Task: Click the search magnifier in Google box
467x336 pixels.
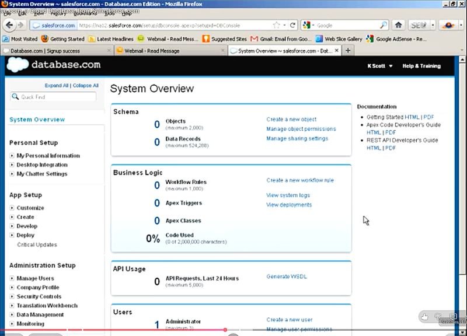Action: click(x=384, y=25)
